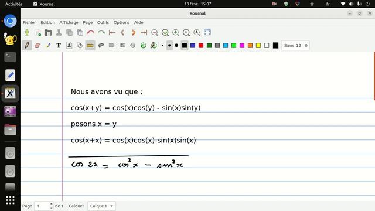Zoom out with the minus magnifier
This screenshot has height=211, width=375.
coord(155,33)
